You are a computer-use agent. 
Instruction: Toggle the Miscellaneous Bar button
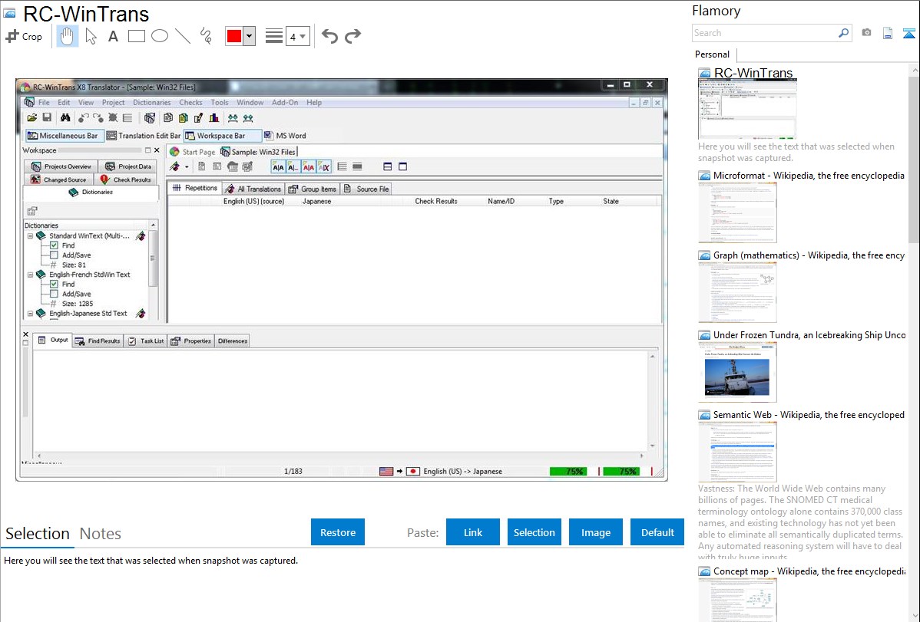[64, 136]
